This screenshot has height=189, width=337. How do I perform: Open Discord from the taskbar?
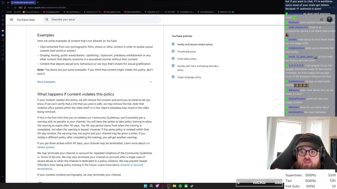pyautogui.click(x=157, y=186)
